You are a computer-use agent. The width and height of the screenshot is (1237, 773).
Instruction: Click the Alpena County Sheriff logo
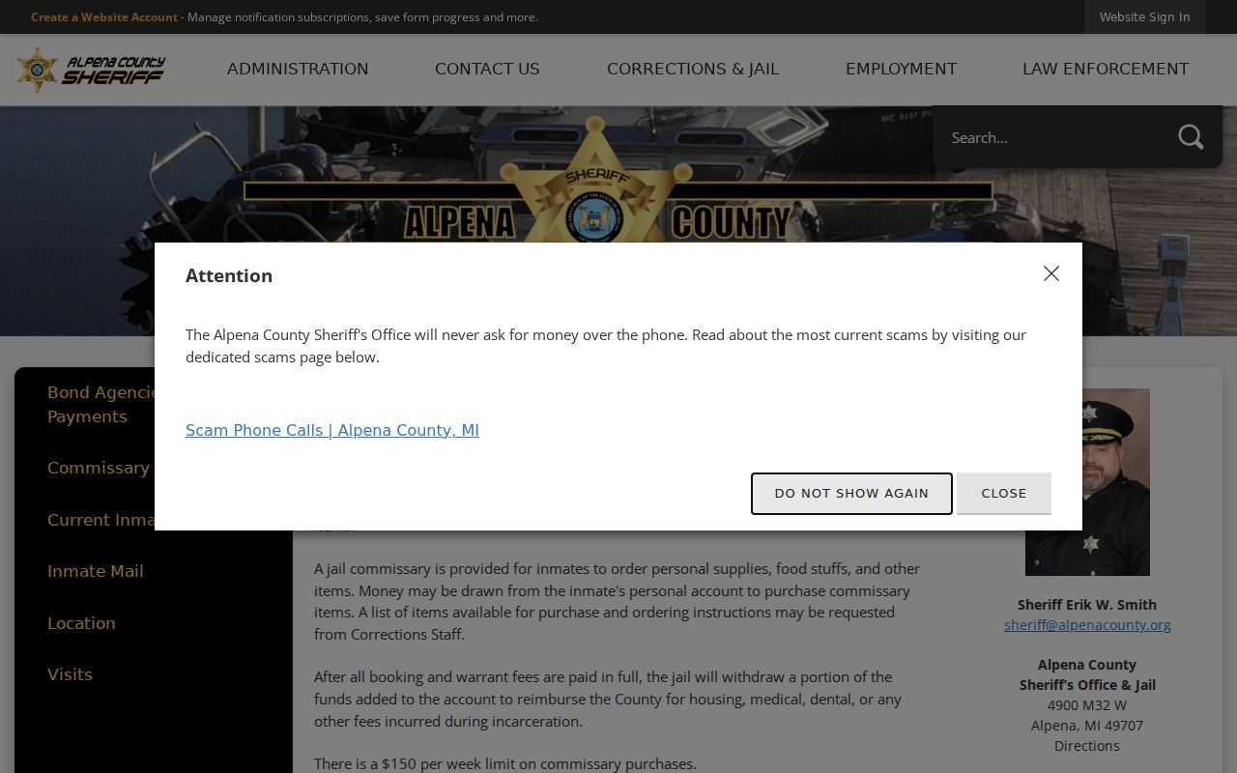click(x=91, y=70)
